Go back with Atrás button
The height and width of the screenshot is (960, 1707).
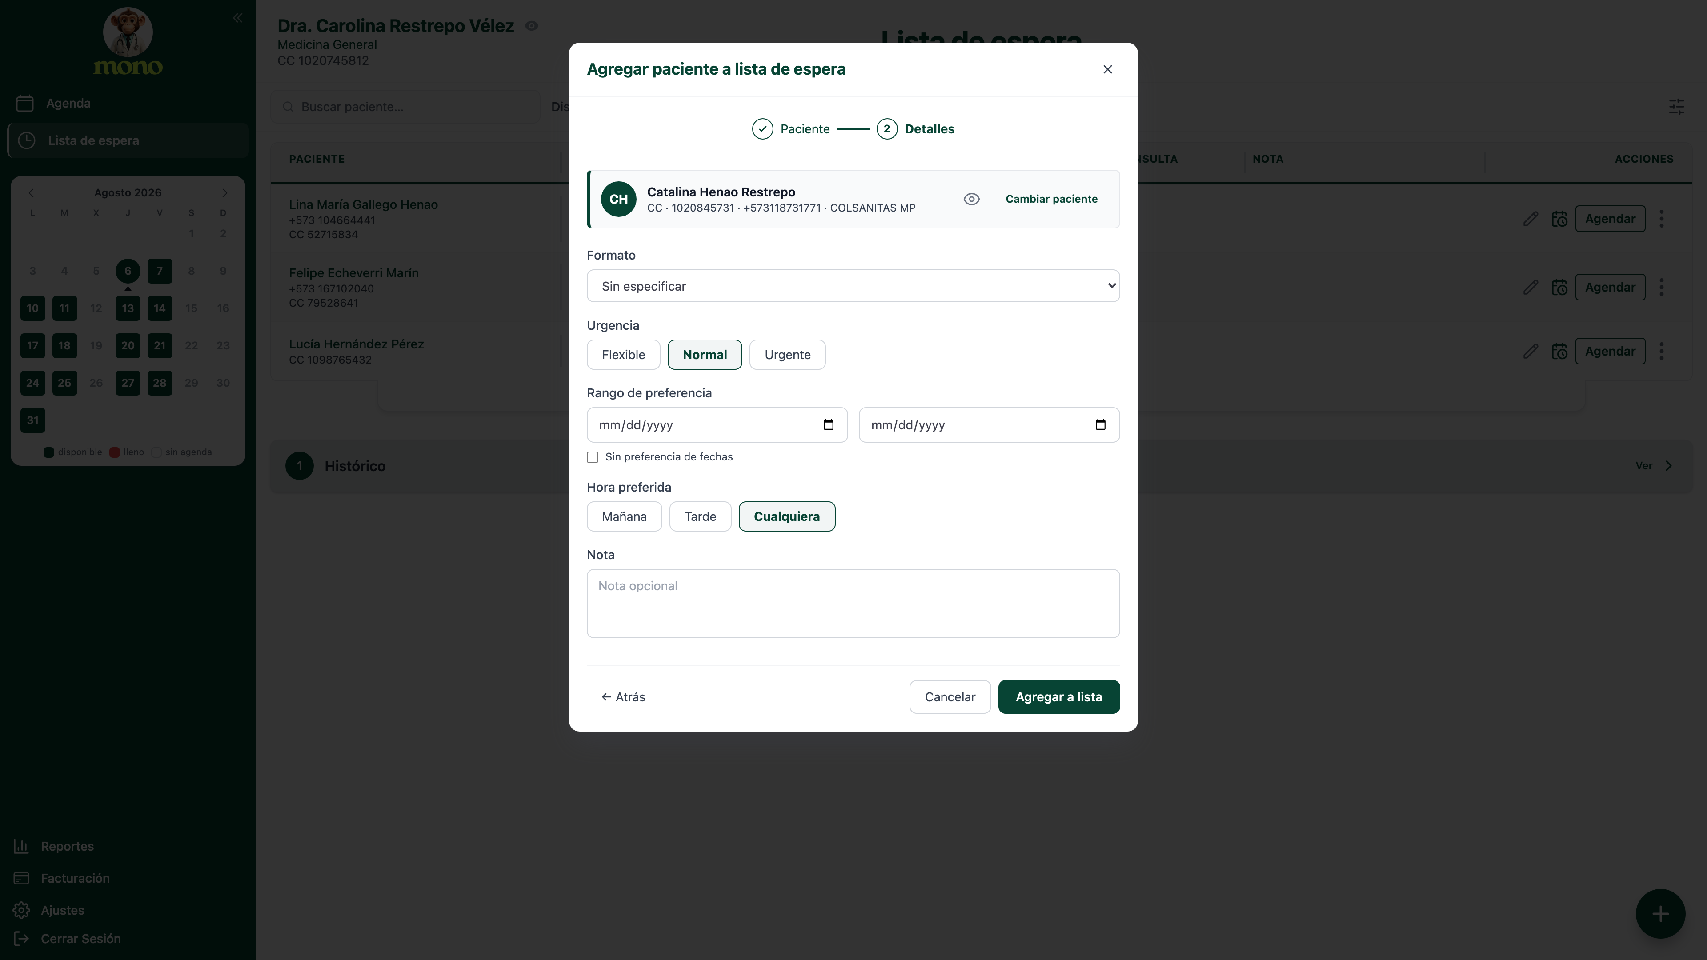623,697
